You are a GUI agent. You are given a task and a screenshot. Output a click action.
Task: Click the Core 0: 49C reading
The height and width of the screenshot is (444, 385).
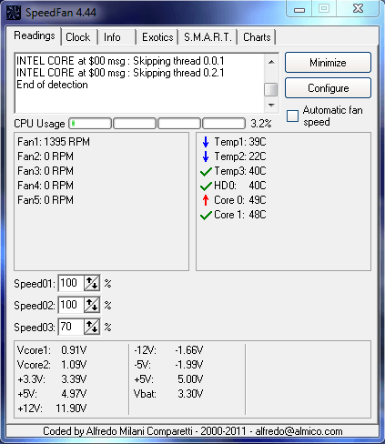240,200
